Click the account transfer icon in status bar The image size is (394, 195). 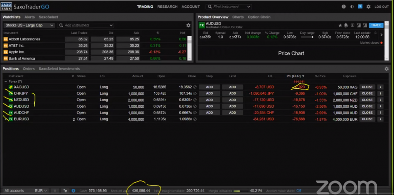pyautogui.click(x=65, y=191)
